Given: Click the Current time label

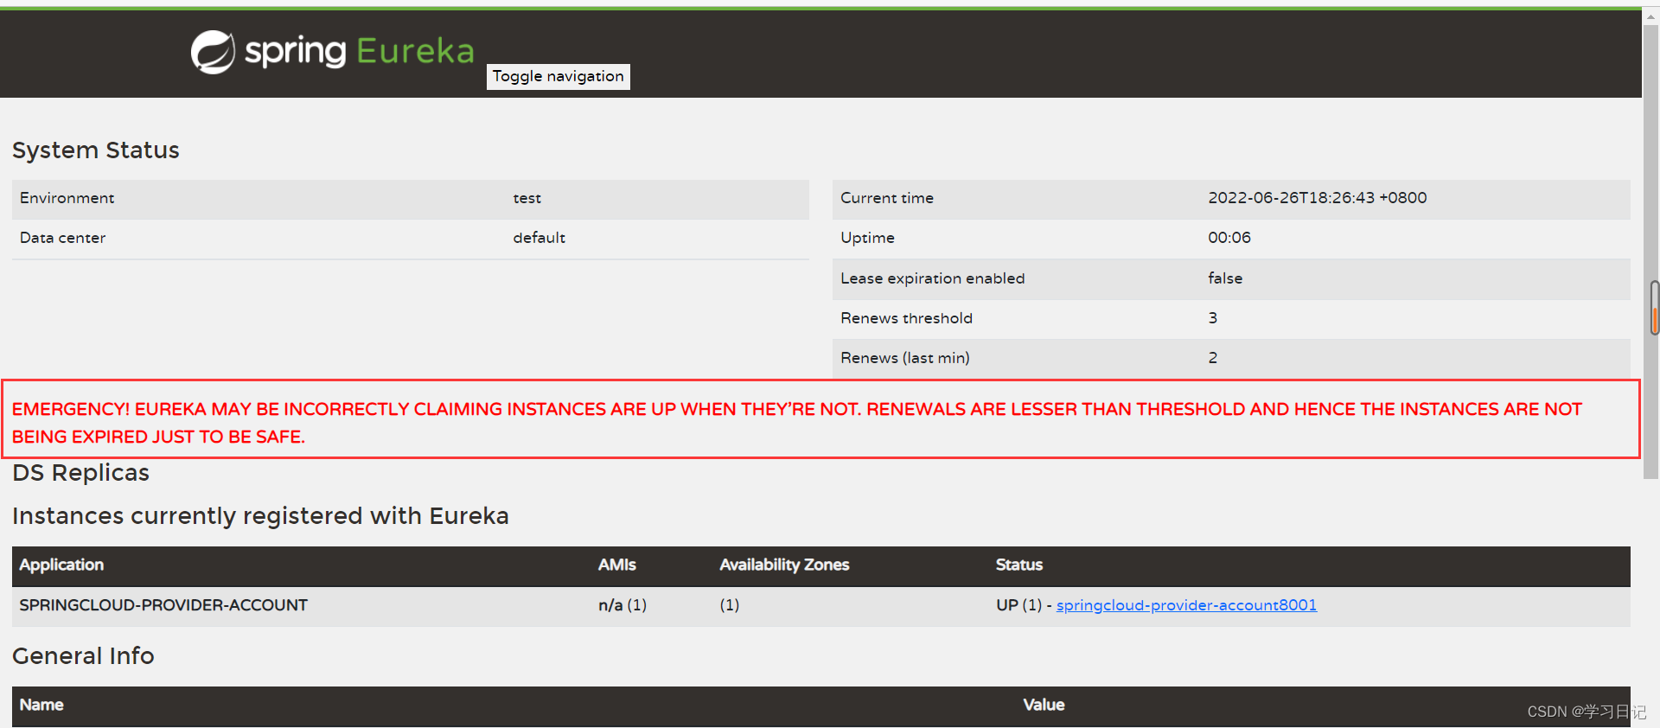Looking at the screenshot, I should click(887, 198).
